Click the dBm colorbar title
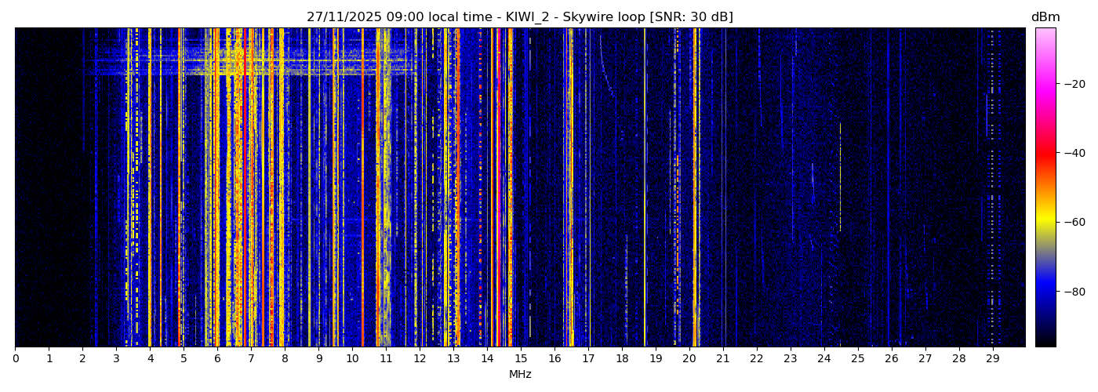Viewport: 1098px width, 392px height. 1045,17
